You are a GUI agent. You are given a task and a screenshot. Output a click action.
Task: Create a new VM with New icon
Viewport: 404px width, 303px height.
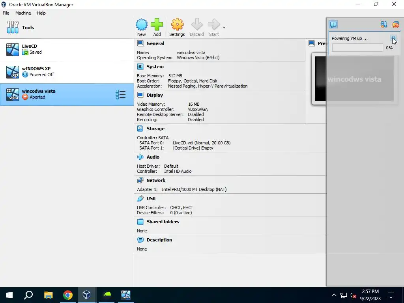point(142,25)
